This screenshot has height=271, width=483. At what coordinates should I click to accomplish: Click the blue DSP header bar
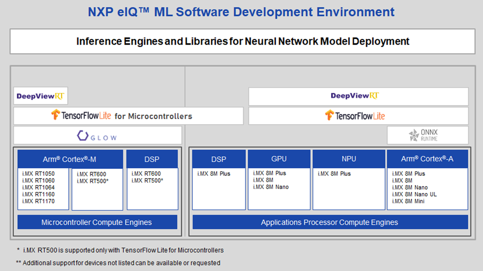[152, 158]
